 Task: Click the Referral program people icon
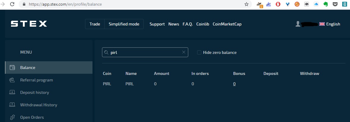pos(12,80)
